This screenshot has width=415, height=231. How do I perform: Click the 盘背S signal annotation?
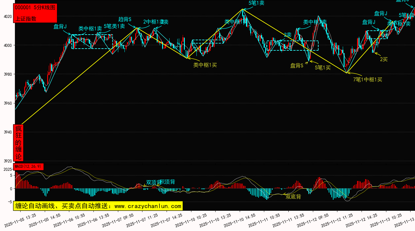(x=297, y=66)
